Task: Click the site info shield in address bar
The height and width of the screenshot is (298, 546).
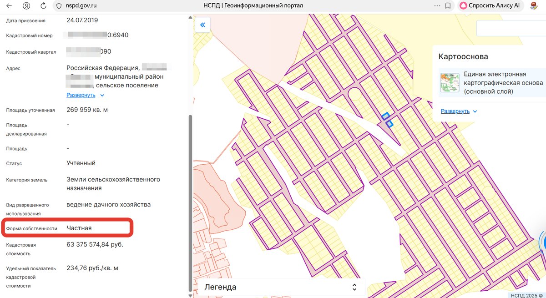Action: 59,5
